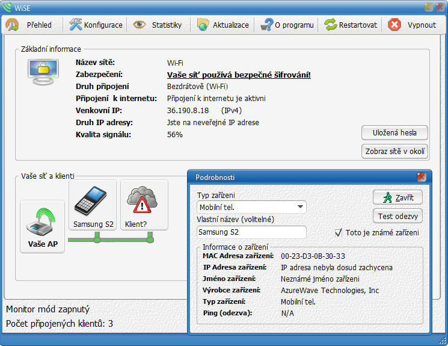The image size is (448, 346).
Task: Click the Zavřít button
Action: coord(397,197)
